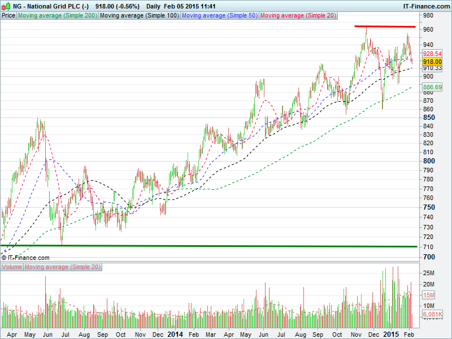
Task: Click the © IT-Finance.com copyright text
Action: [25, 258]
